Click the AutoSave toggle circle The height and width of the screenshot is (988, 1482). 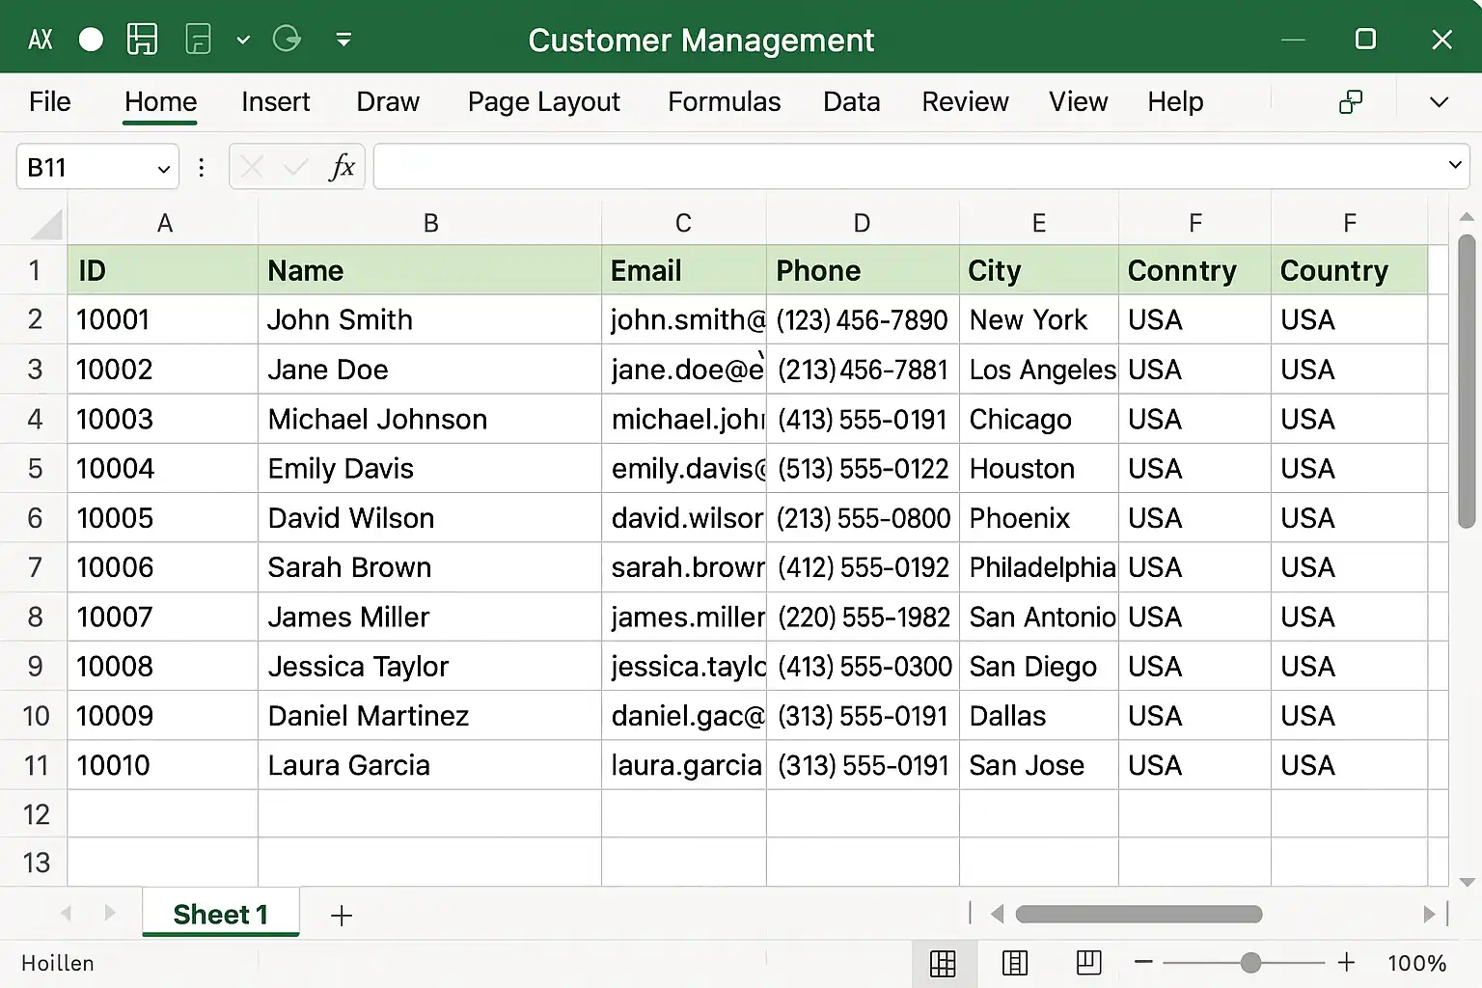[91, 40]
